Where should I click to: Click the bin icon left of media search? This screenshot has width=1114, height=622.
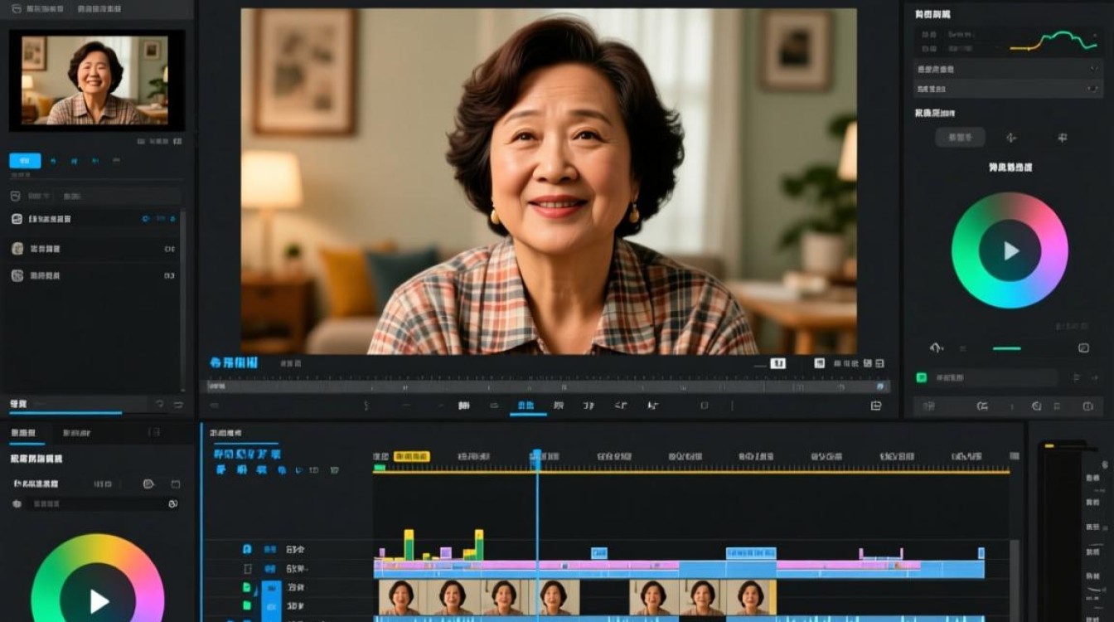14,197
